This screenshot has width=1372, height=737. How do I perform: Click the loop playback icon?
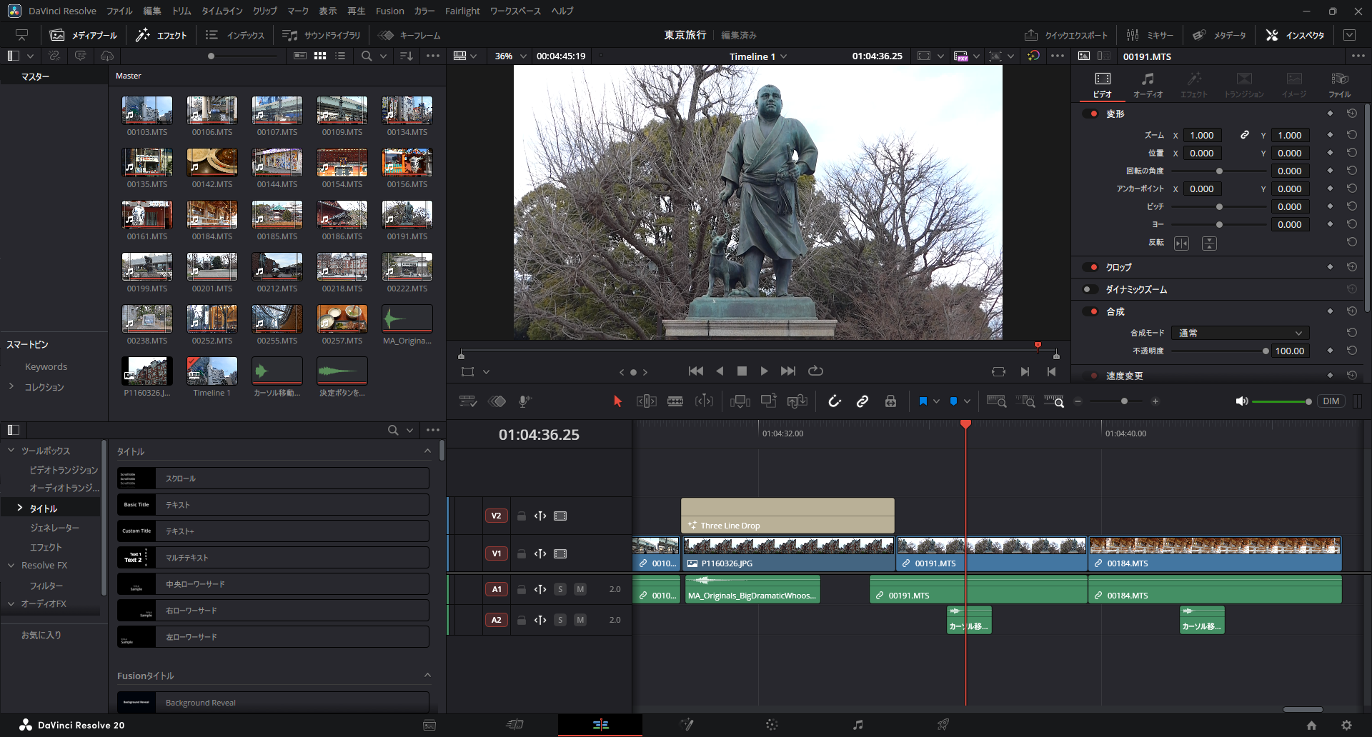point(815,371)
